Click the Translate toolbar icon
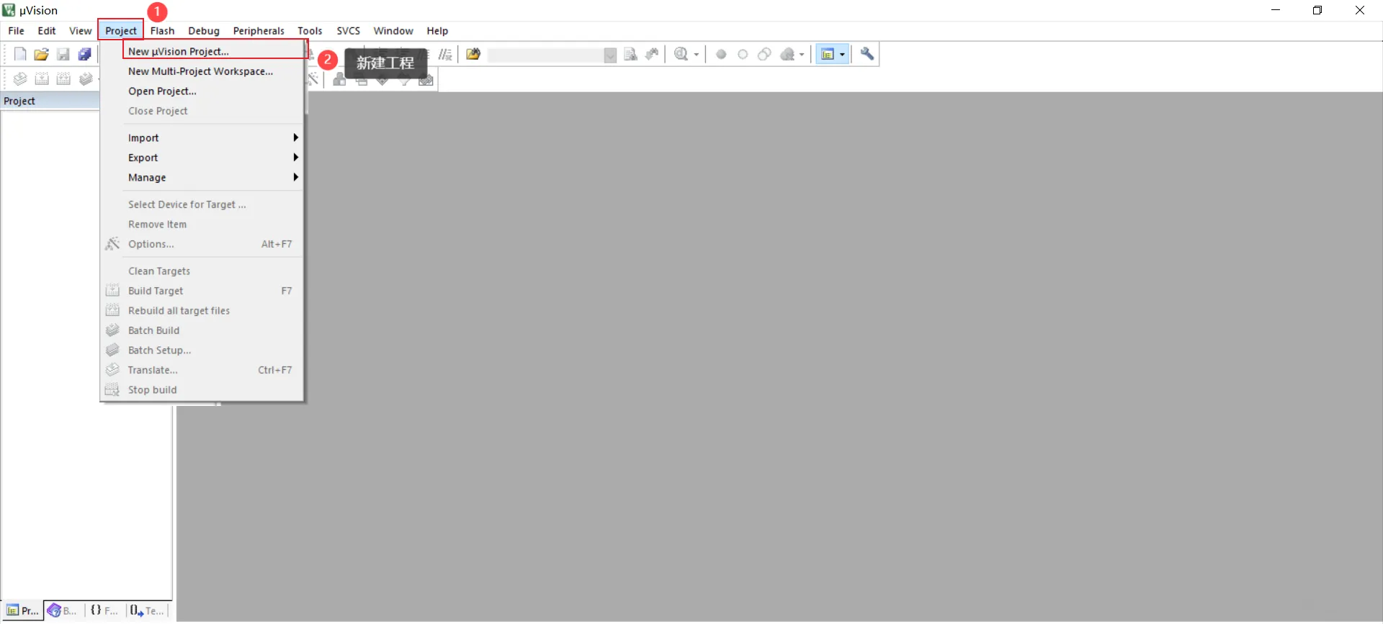The width and height of the screenshot is (1383, 624). tap(20, 79)
